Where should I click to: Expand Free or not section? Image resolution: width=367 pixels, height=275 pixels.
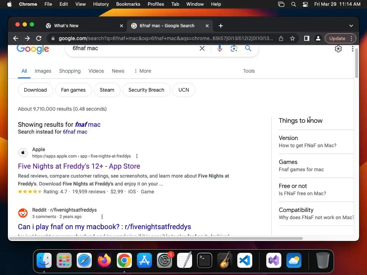316,190
